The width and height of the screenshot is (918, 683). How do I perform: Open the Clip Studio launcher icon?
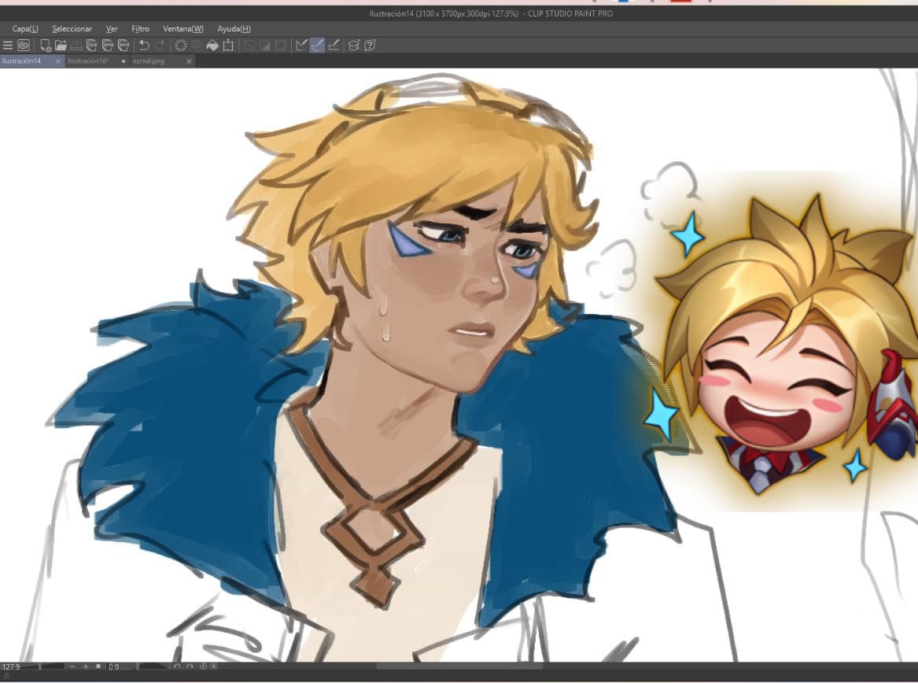[24, 45]
